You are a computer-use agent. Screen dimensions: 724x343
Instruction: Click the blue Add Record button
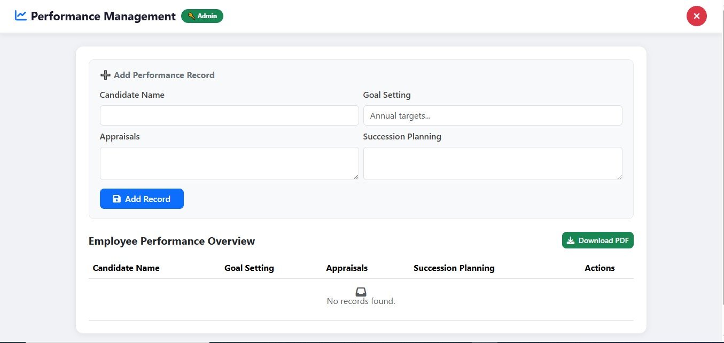[x=142, y=199]
